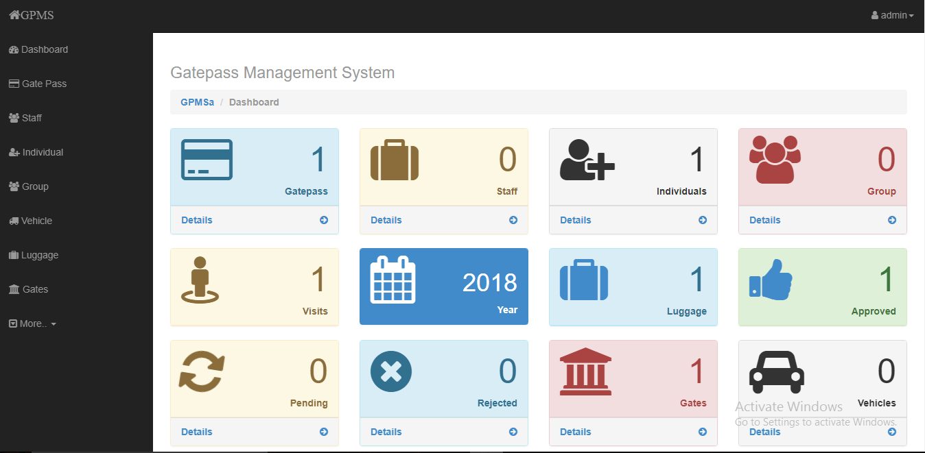This screenshot has height=453, width=925.
Task: Expand the More.. sidebar menu
Action: point(32,323)
